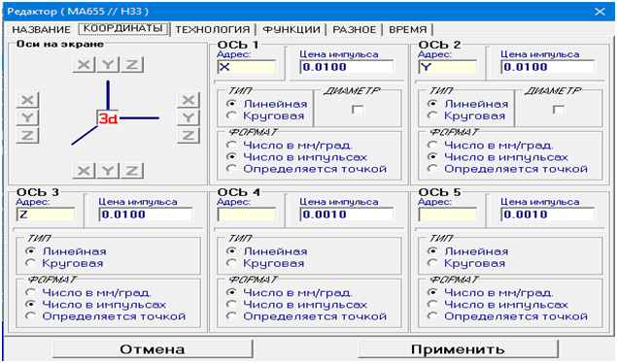Switch to the КООРДИНАТЫ tab
The width and height of the screenshot is (617, 363).
[x=123, y=29]
